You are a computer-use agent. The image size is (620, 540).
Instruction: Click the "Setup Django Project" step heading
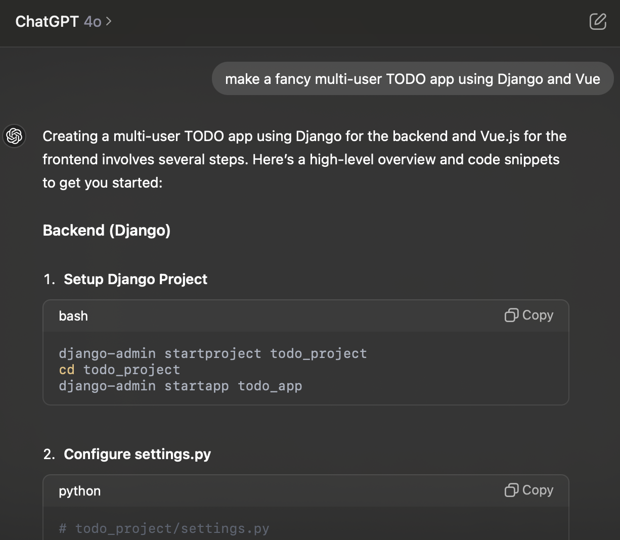[135, 279]
